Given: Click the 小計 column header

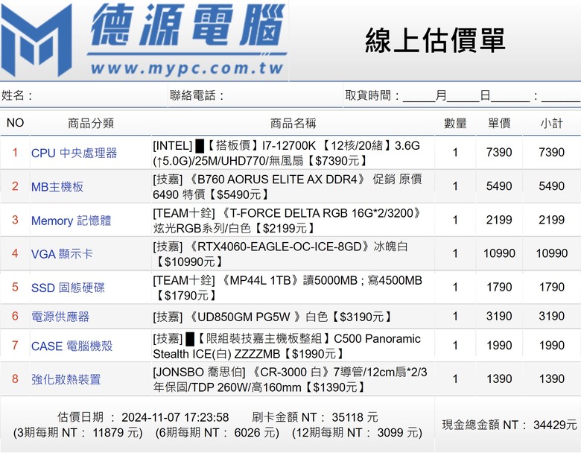Looking at the screenshot, I should pos(551,123).
